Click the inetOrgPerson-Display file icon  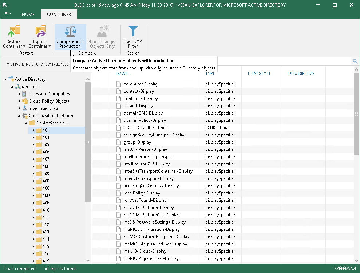coord(118,149)
